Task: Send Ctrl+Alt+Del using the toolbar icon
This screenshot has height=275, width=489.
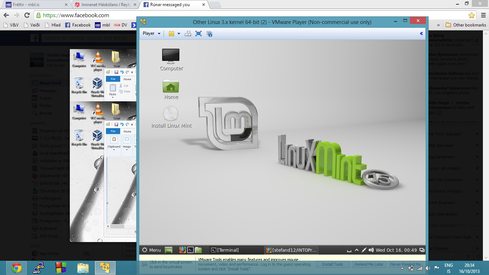Action: pos(188,34)
